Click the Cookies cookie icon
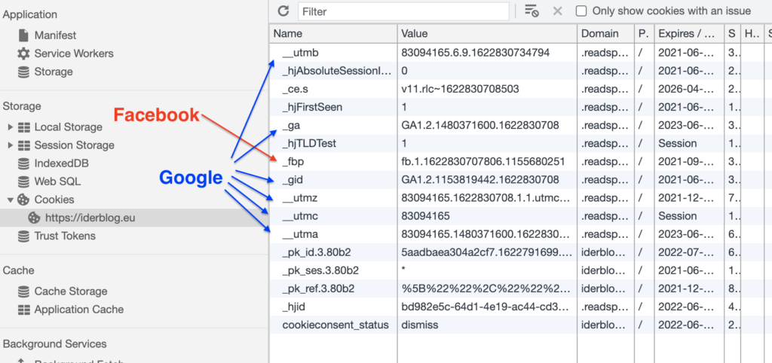 click(x=23, y=200)
